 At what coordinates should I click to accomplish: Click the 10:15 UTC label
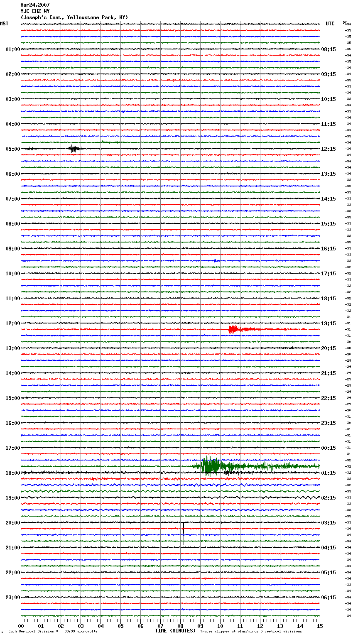tap(328, 99)
